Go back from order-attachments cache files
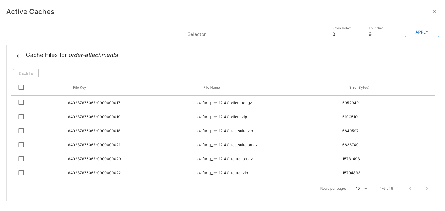 (18, 56)
